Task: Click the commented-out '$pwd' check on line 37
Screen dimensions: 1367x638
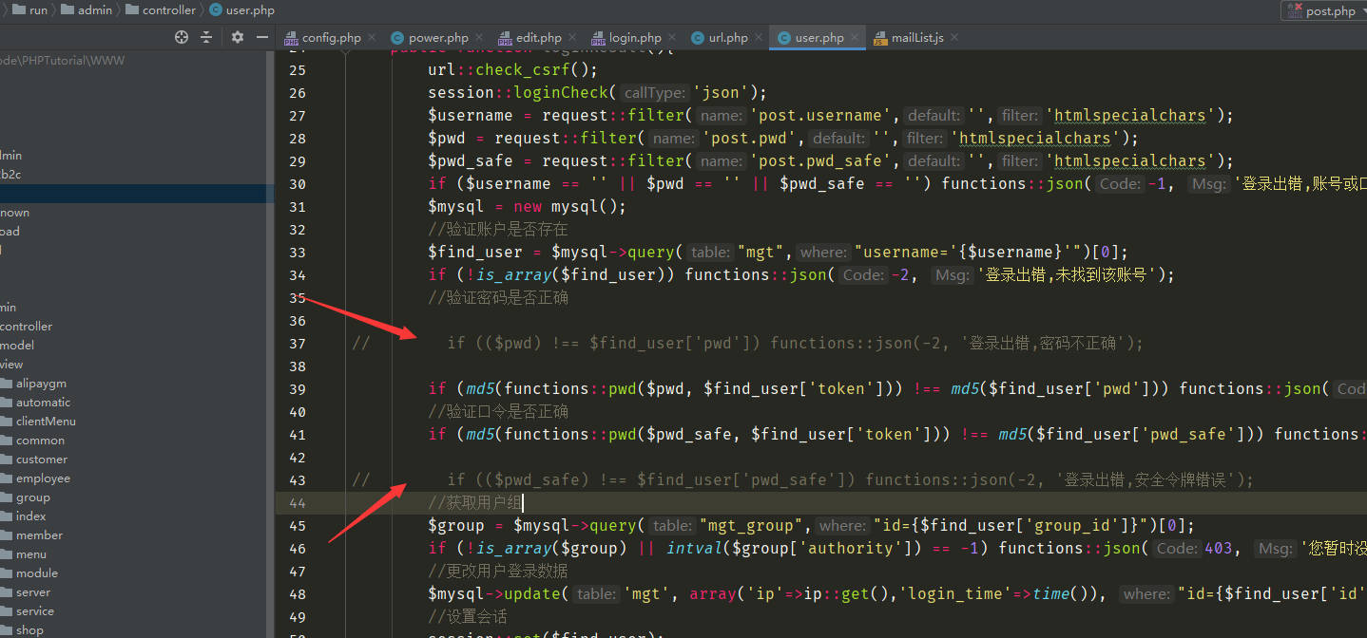Action: tap(796, 344)
